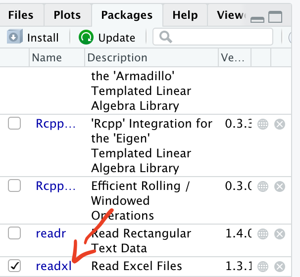Remove the Rcpp Eigen integration package

(x=280, y=124)
